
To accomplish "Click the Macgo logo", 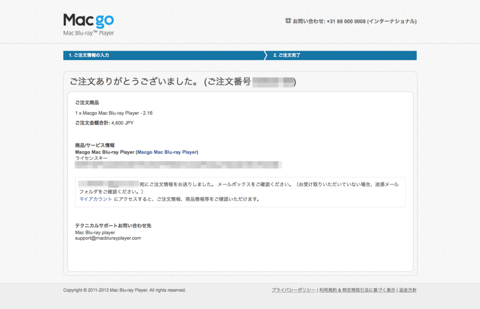I will 89,21.
